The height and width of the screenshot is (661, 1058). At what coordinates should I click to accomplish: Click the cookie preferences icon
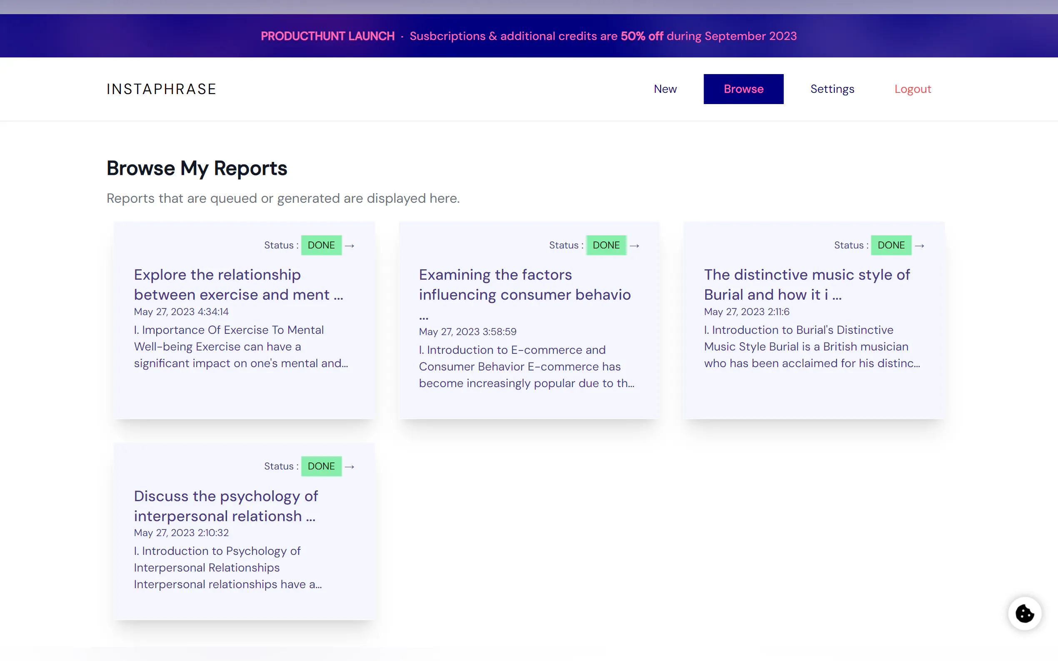pos(1024,614)
